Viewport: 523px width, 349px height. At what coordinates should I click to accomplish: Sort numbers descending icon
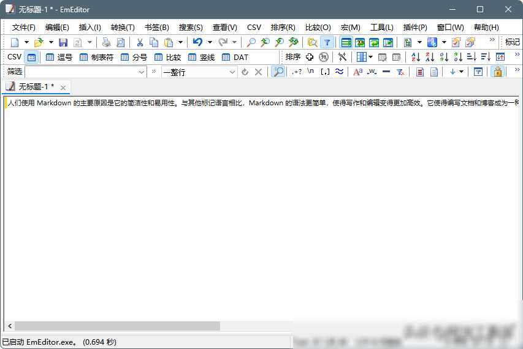coord(458,57)
